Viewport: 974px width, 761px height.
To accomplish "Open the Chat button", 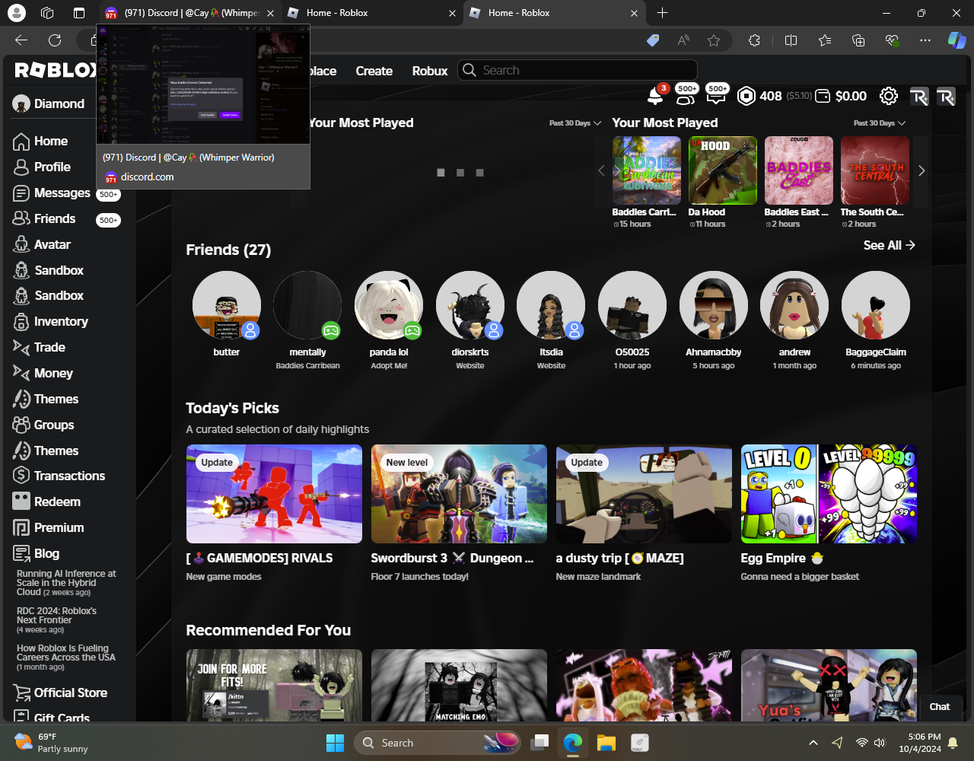I will [x=940, y=707].
